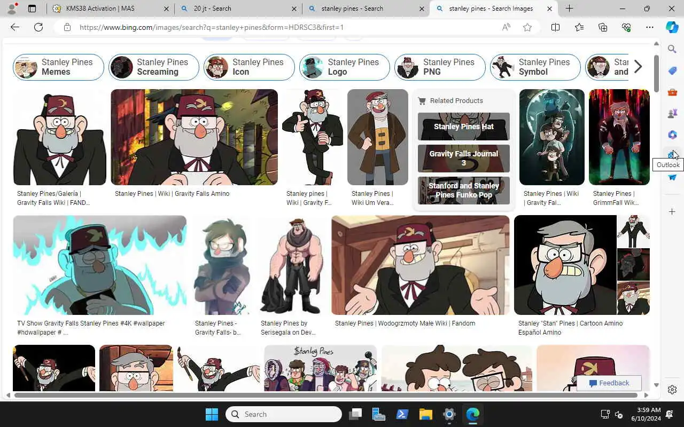Open Stanley Pines/Galeria FANDOM image
The height and width of the screenshot is (427, 684).
(x=60, y=137)
